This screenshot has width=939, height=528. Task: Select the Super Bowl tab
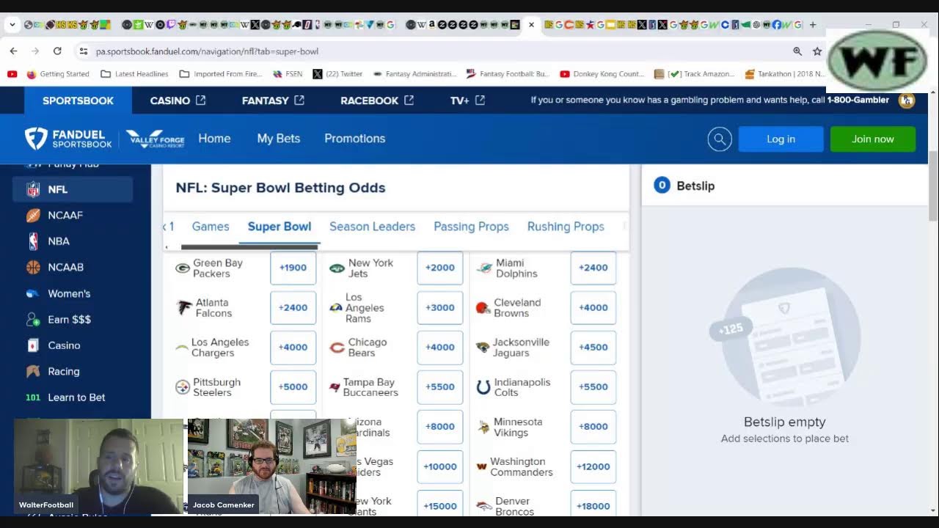tap(279, 227)
